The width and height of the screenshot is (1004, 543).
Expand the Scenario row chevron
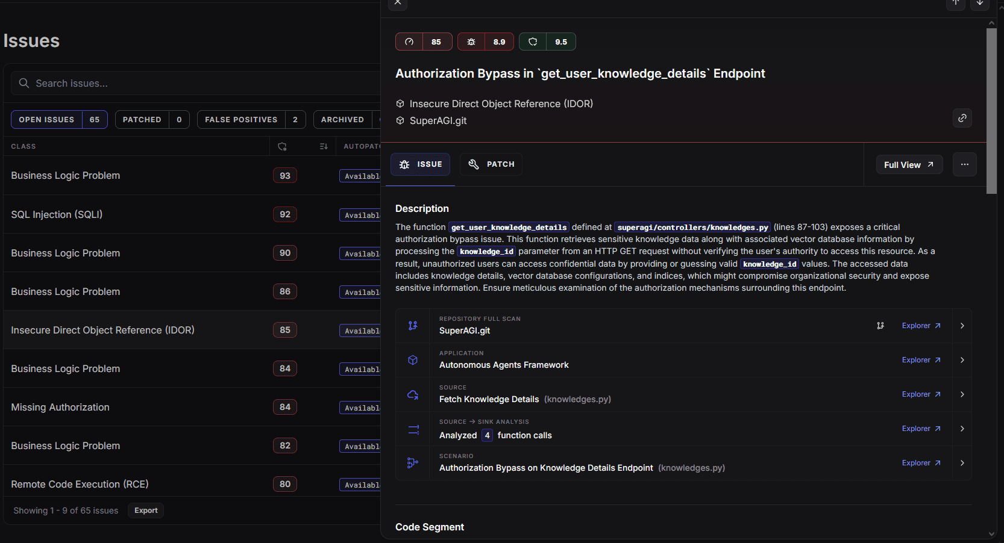(x=962, y=463)
